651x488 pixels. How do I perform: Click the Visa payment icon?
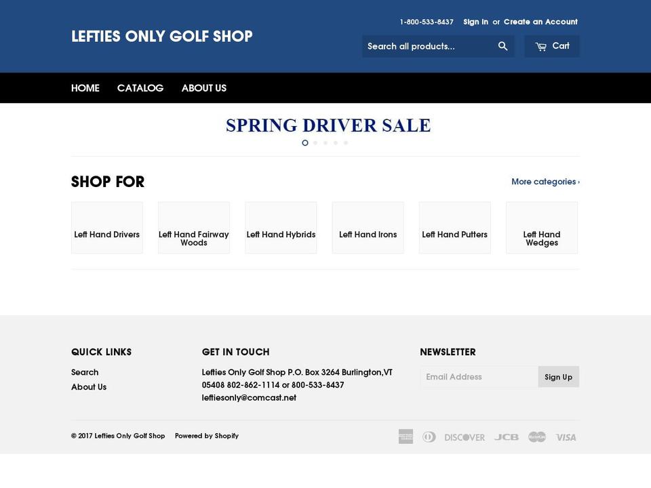click(x=566, y=436)
